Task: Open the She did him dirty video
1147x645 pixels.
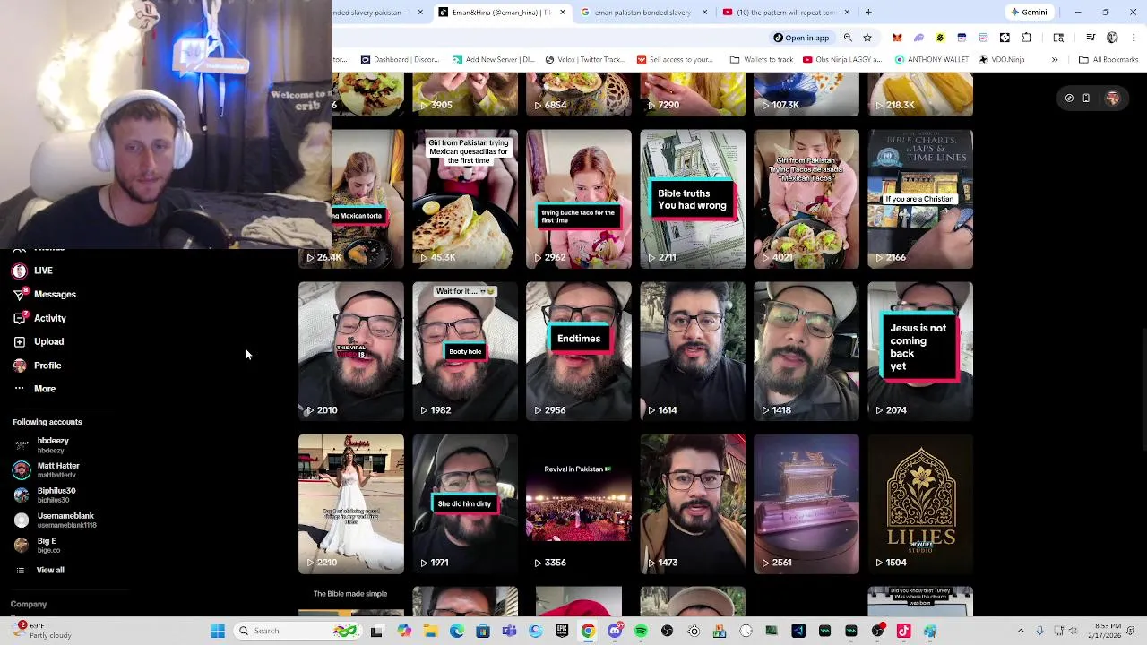Action: pyautogui.click(x=465, y=503)
